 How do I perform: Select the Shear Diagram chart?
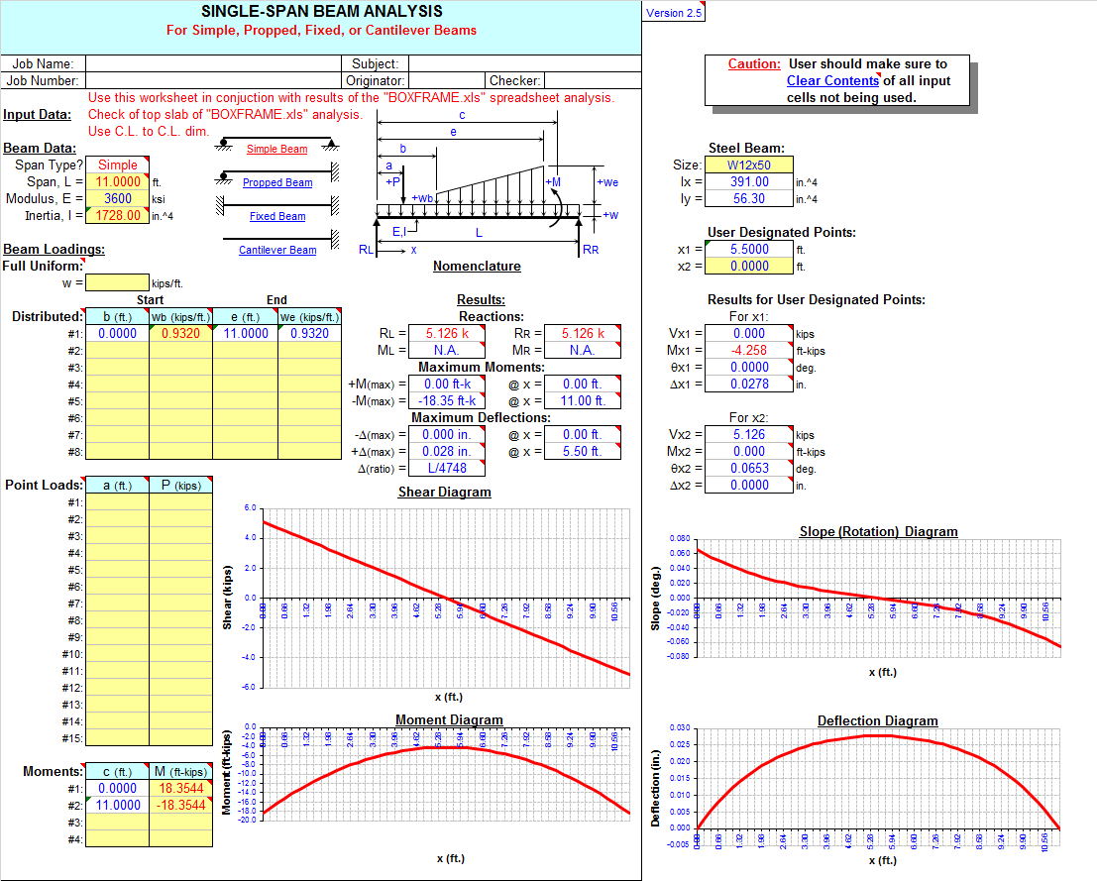pyautogui.click(x=427, y=595)
